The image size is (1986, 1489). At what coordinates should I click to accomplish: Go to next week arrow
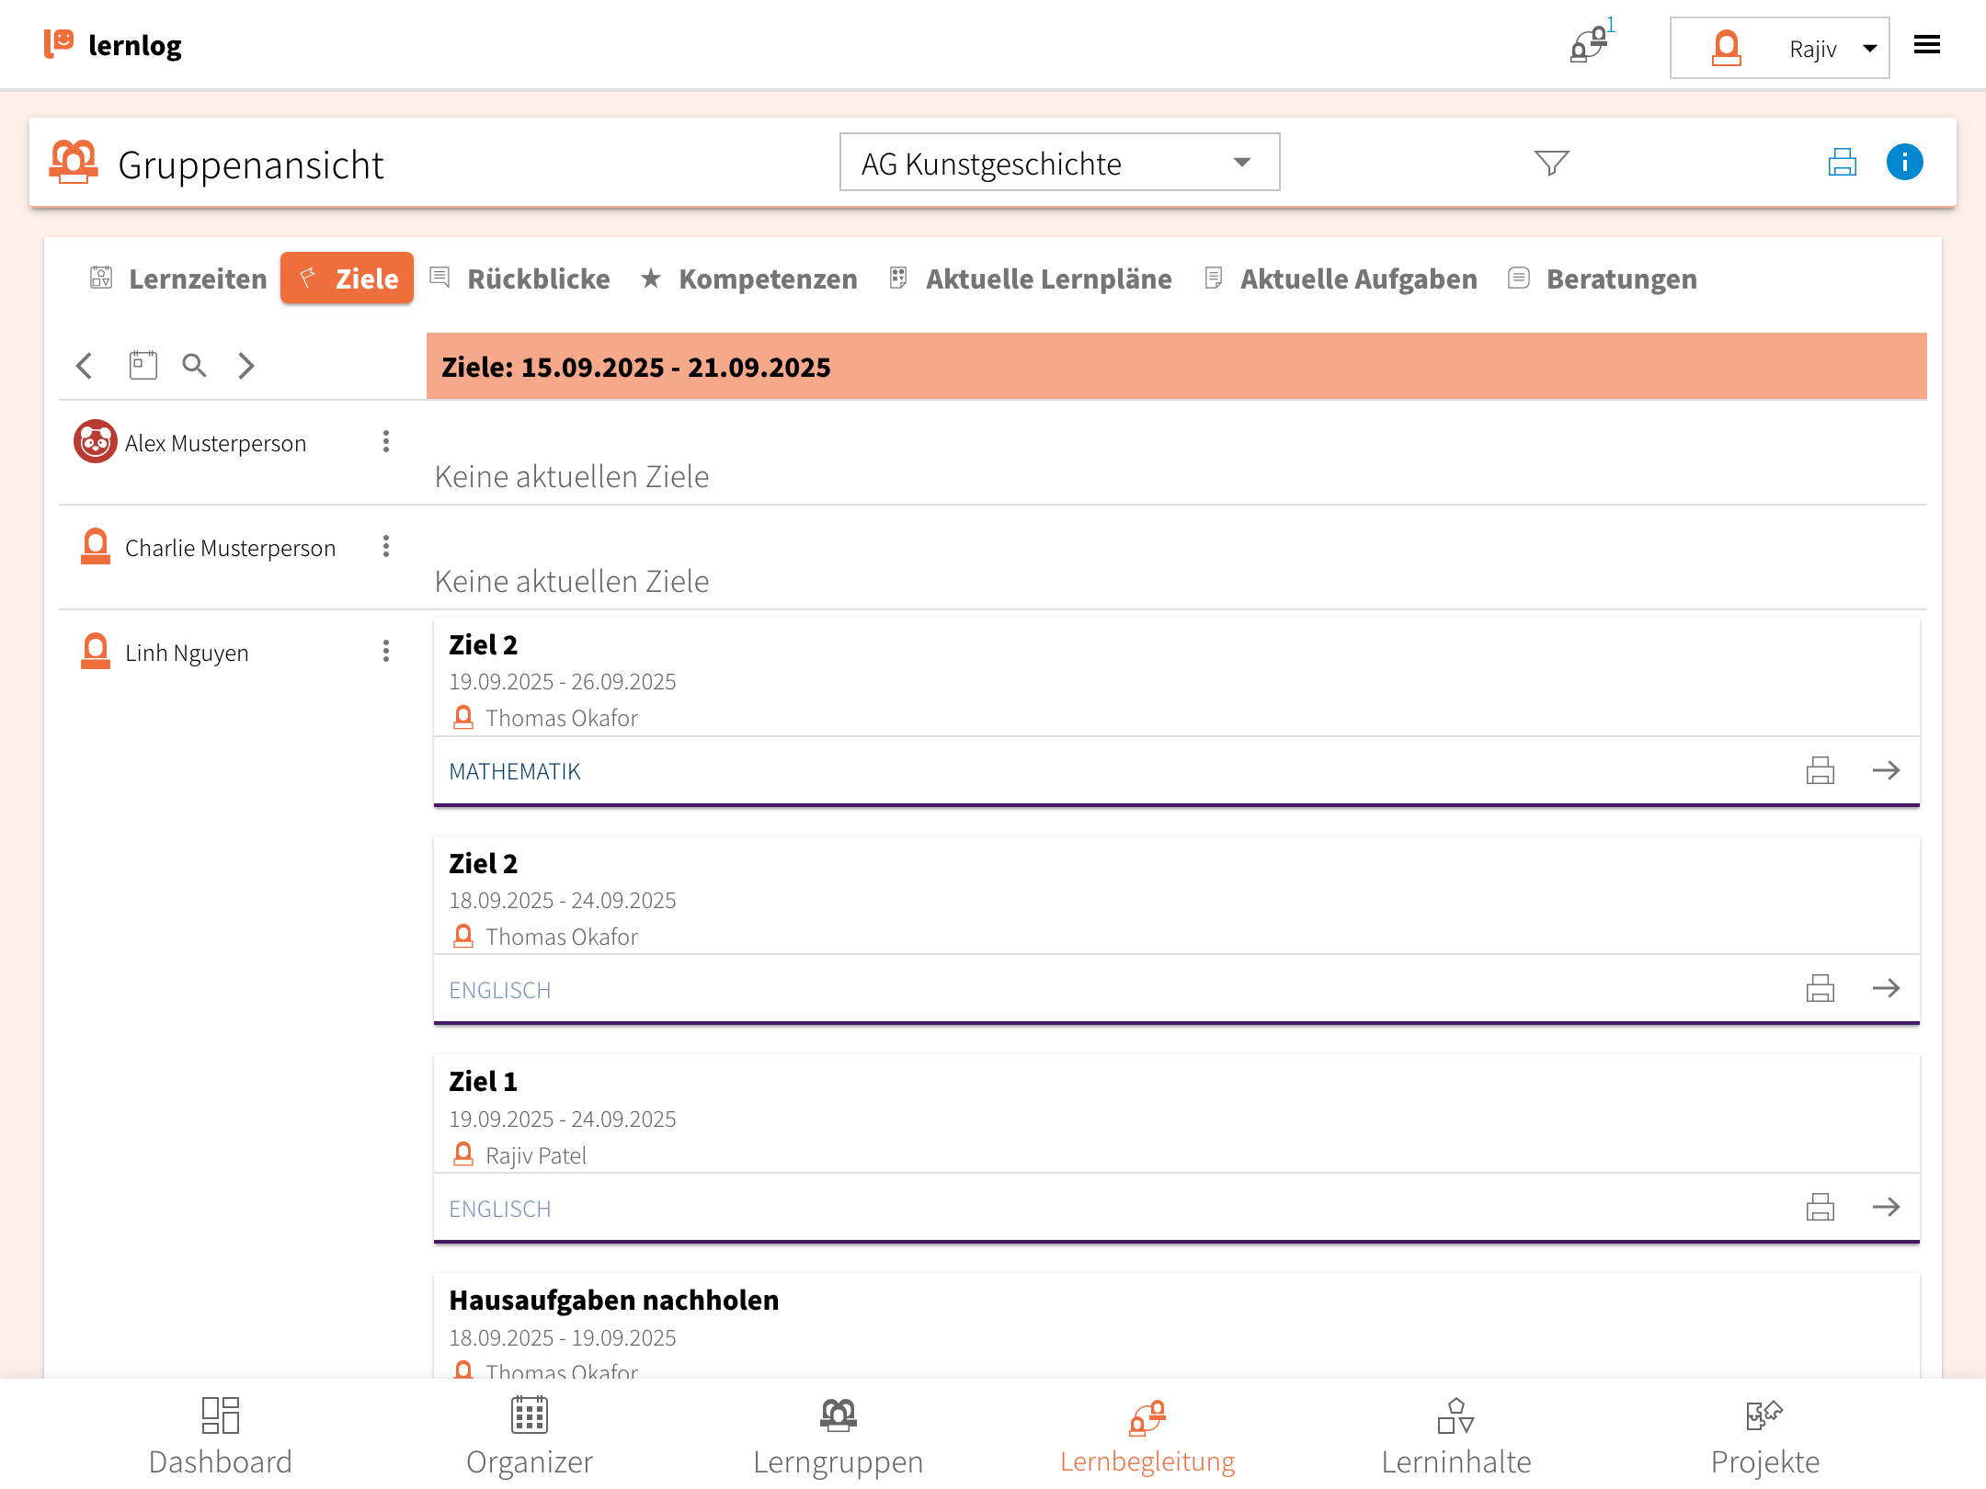(245, 366)
